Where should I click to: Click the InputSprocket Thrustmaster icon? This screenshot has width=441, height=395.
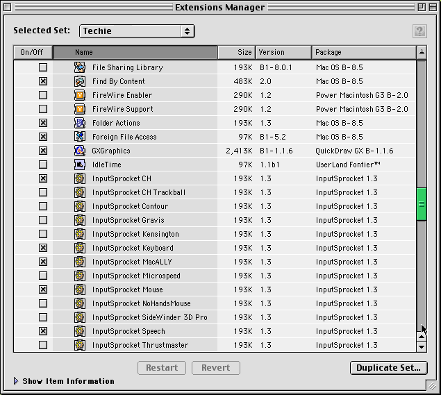click(x=80, y=345)
